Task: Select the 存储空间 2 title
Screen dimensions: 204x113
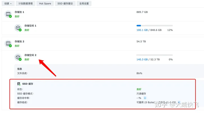Action: click(x=30, y=55)
